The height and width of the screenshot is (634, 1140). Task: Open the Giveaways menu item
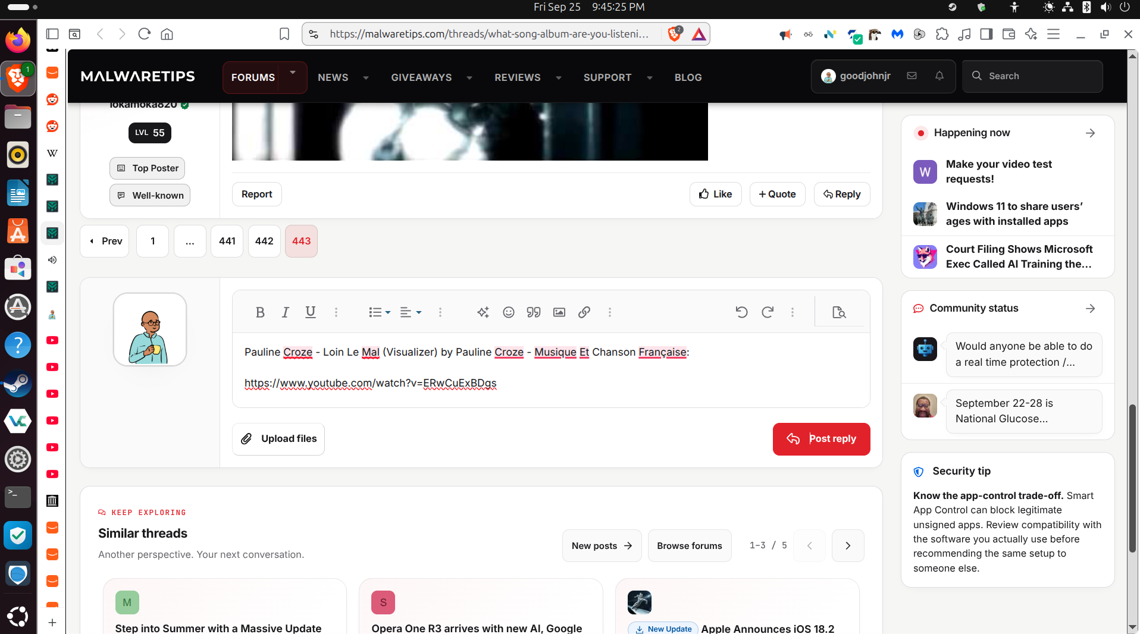click(x=421, y=77)
